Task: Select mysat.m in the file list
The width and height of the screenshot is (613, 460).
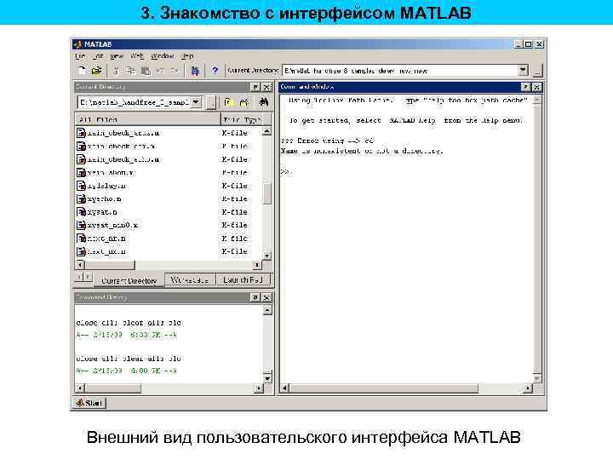Action: pyautogui.click(x=102, y=211)
